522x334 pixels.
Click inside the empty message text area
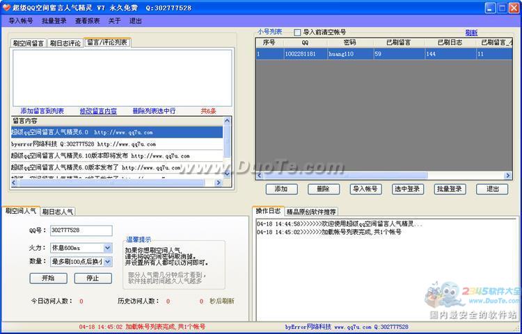point(122,78)
